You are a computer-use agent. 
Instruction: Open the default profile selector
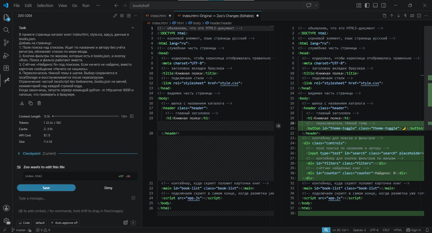coord(40,223)
